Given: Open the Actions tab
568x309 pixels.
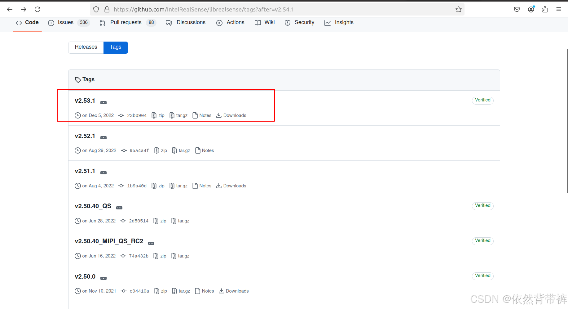Looking at the screenshot, I should [x=230, y=22].
